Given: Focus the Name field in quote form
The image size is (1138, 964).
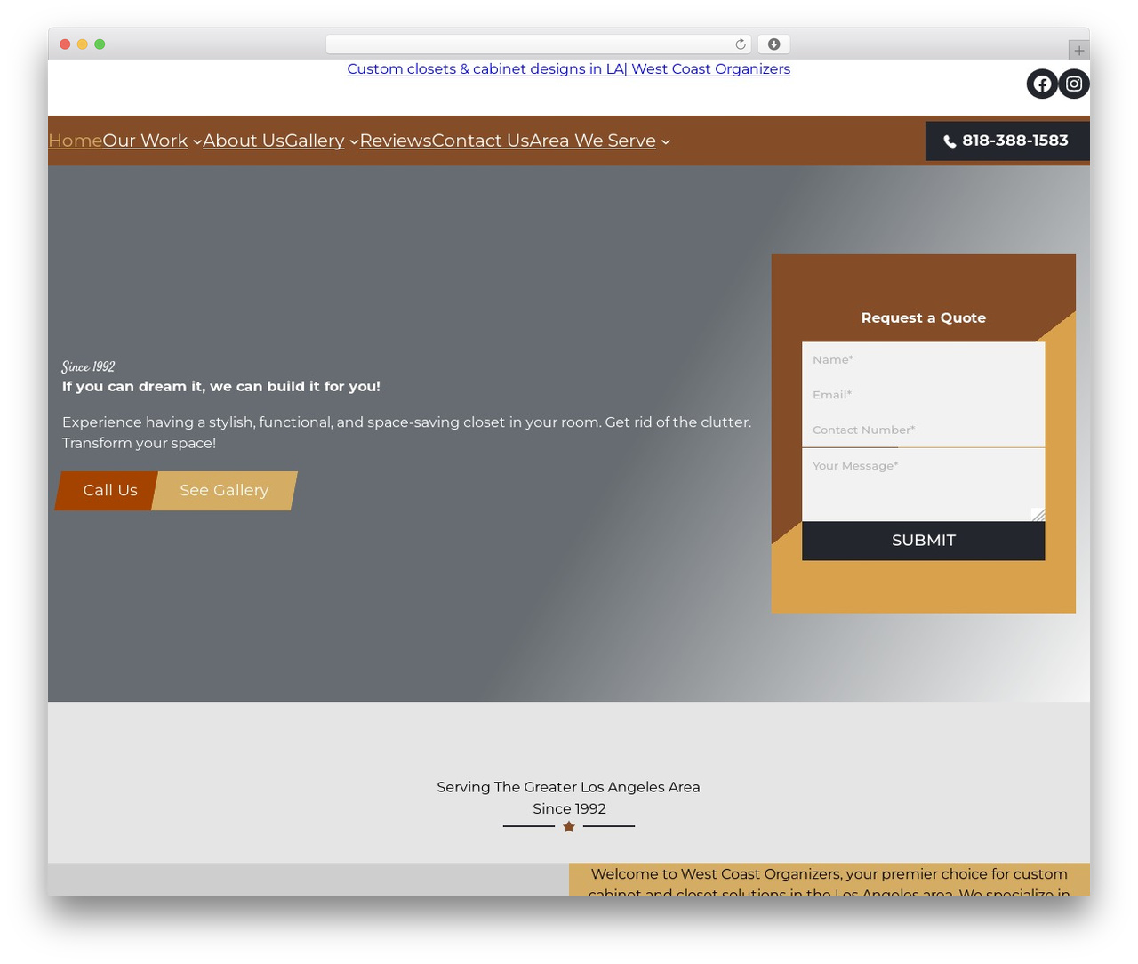Looking at the screenshot, I should point(923,359).
